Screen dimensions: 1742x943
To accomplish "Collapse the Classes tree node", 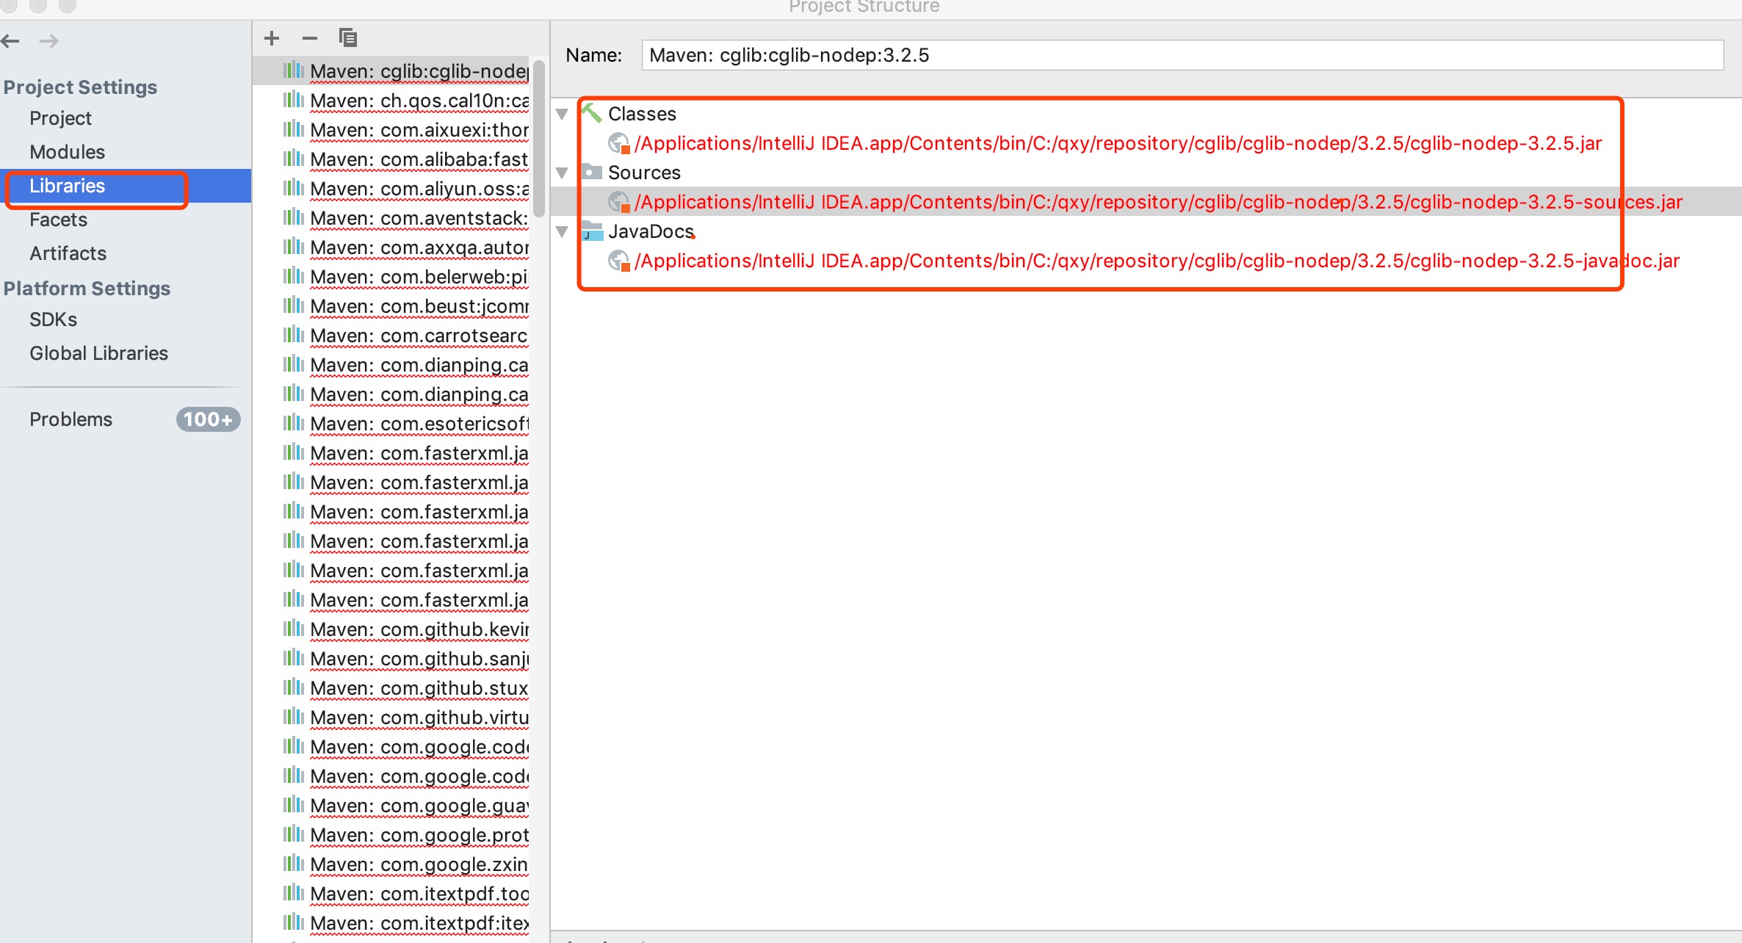I will click(x=563, y=114).
